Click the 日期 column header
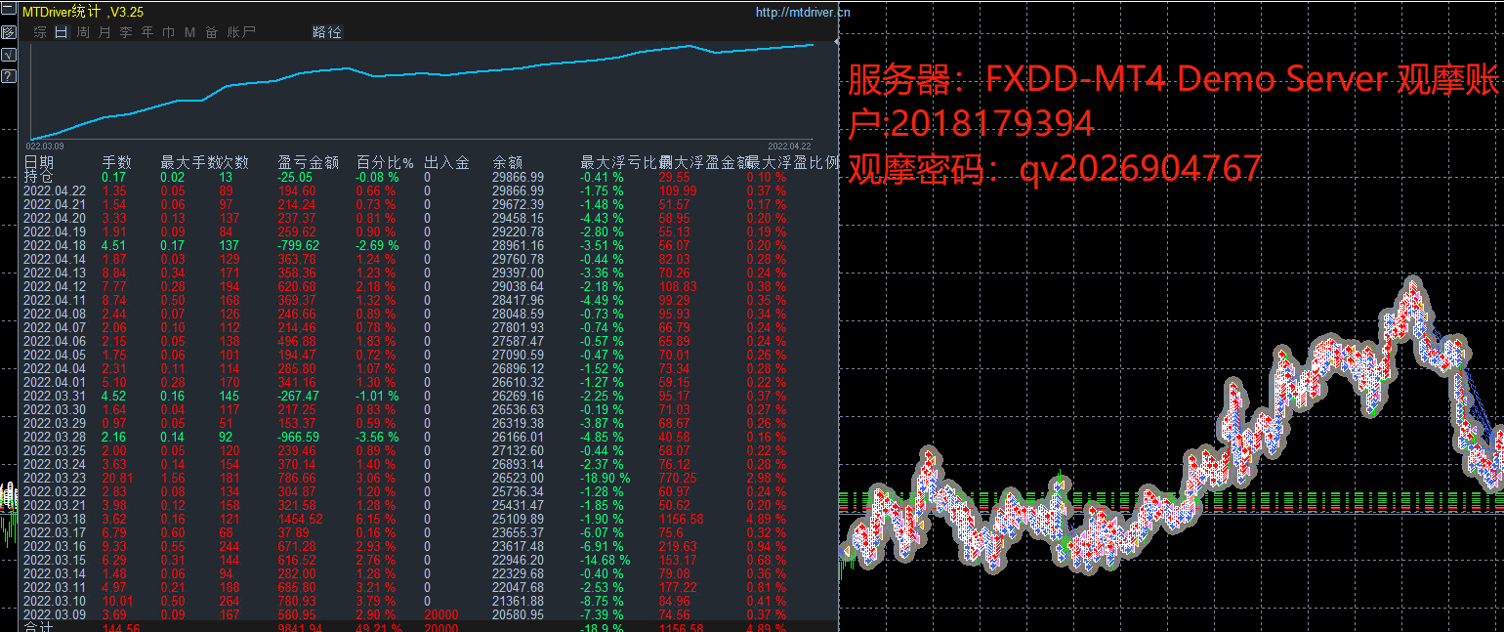This screenshot has width=1504, height=632. point(39,162)
